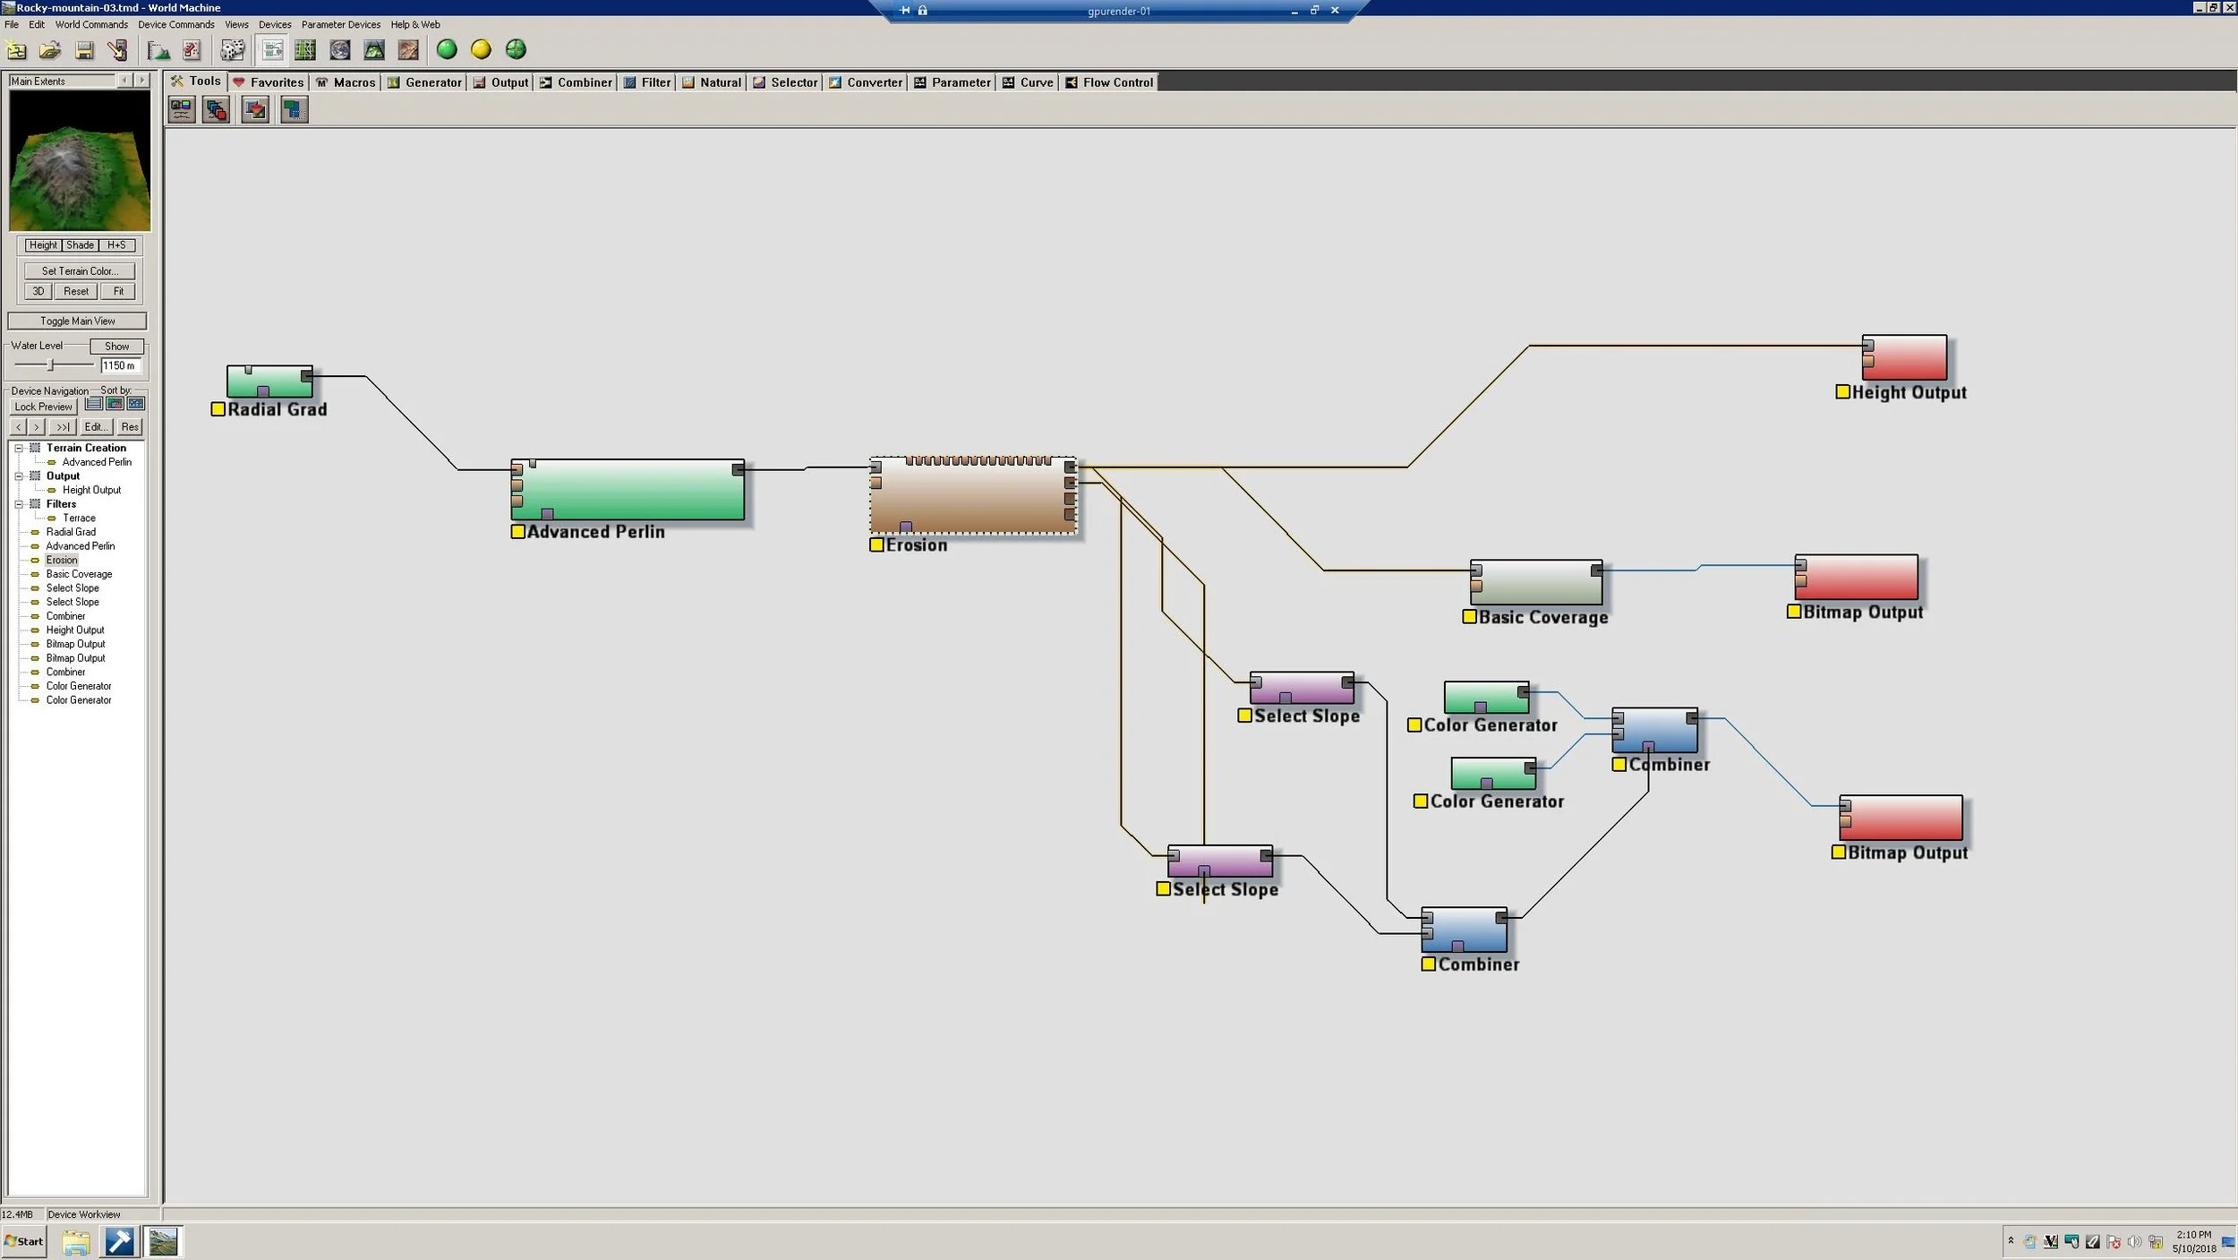Toggle the Radial Grad device checkbox

[218, 409]
